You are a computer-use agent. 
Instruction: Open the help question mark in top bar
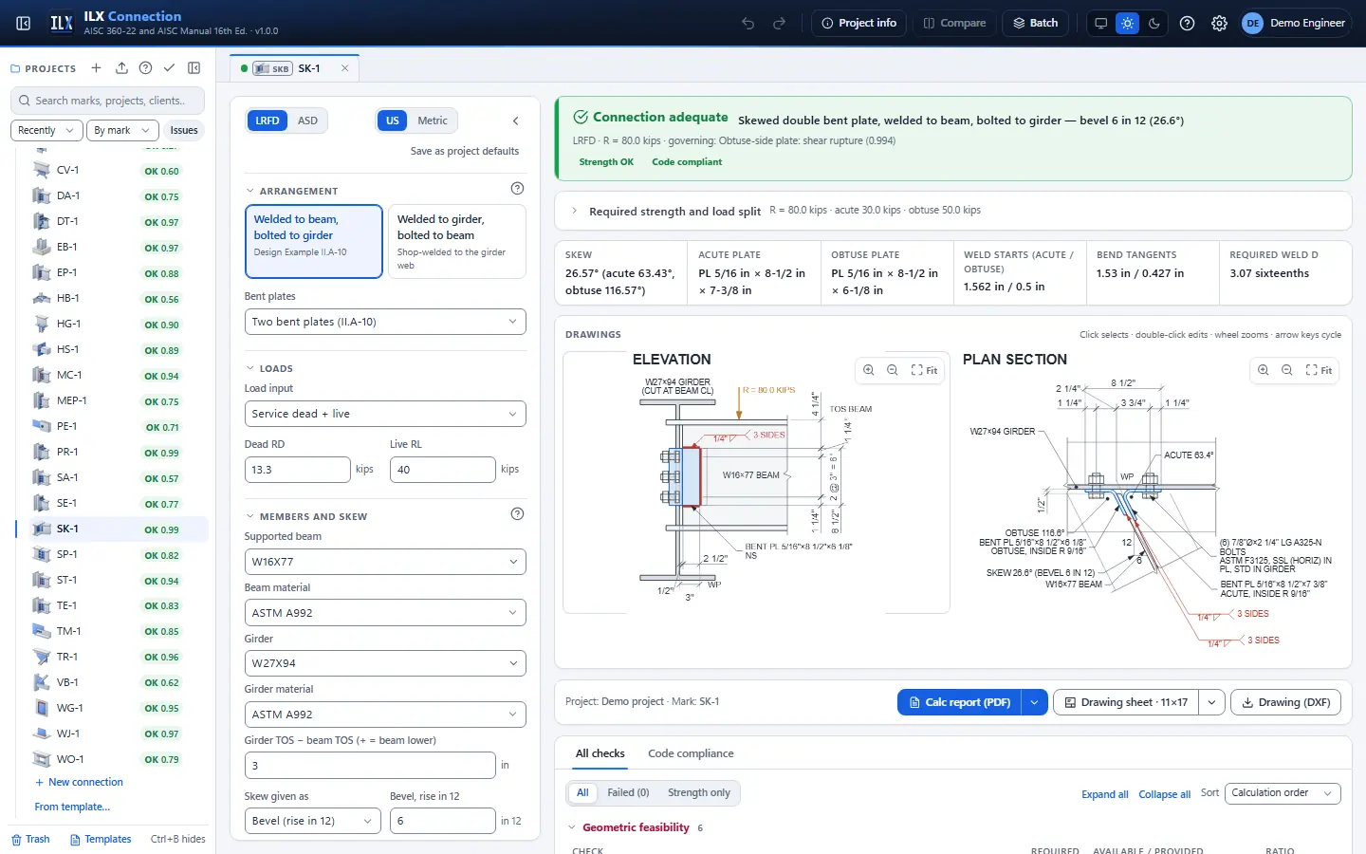coord(1187,23)
